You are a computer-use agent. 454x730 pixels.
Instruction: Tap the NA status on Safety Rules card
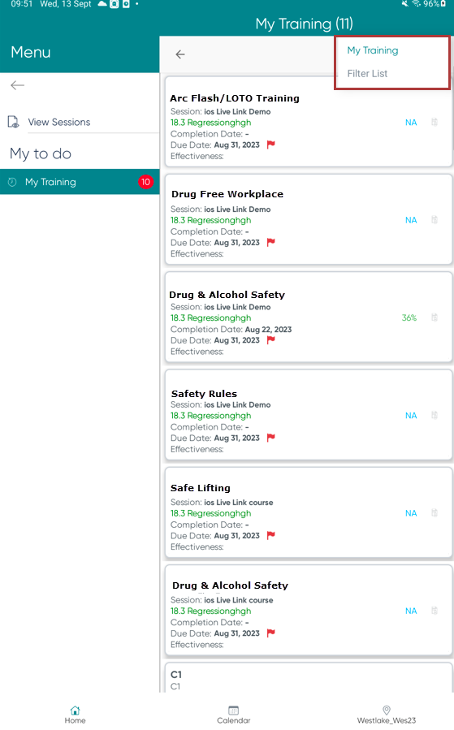411,415
